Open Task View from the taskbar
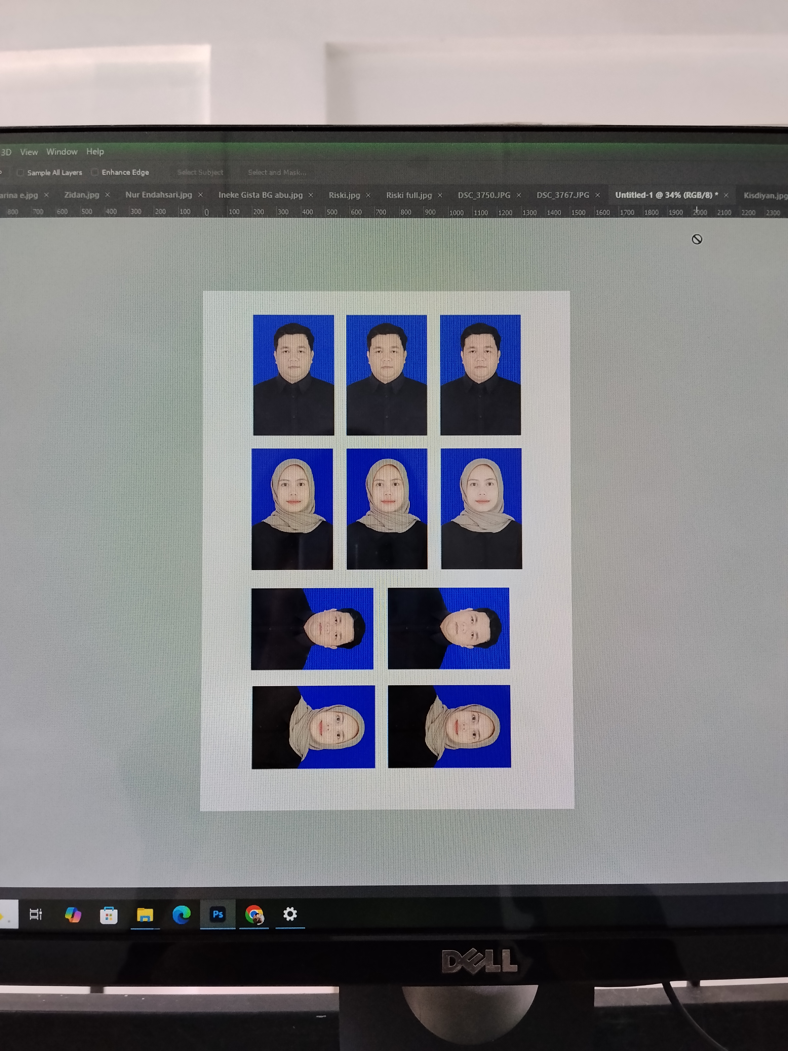The width and height of the screenshot is (788, 1051). 36,914
